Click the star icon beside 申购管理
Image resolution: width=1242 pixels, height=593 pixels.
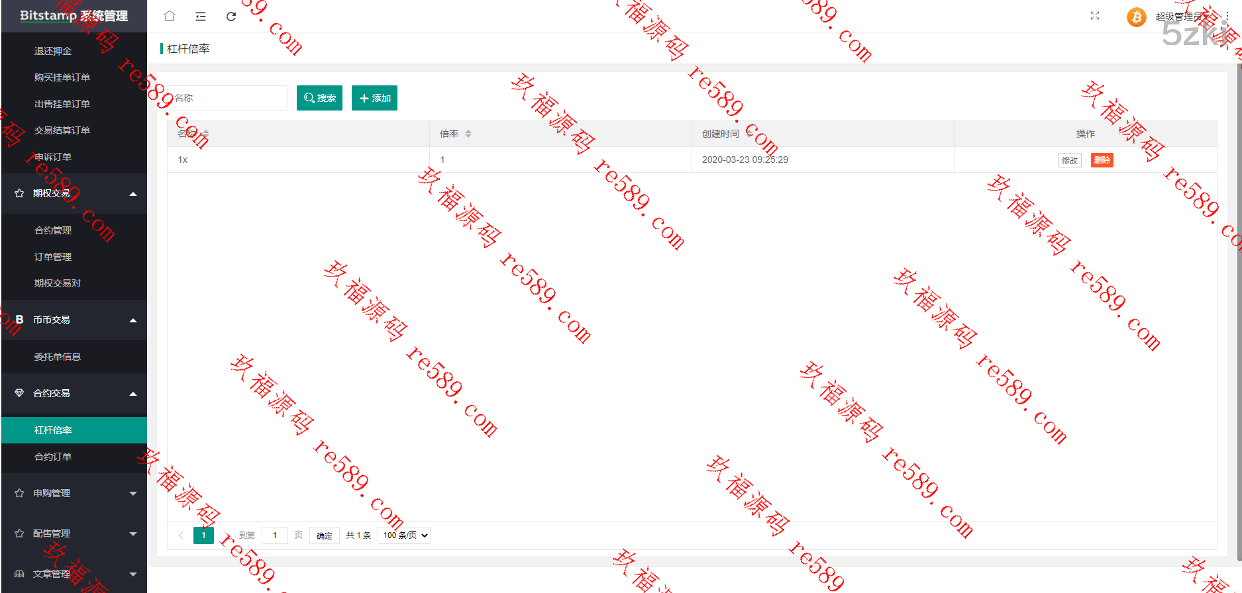click(19, 493)
